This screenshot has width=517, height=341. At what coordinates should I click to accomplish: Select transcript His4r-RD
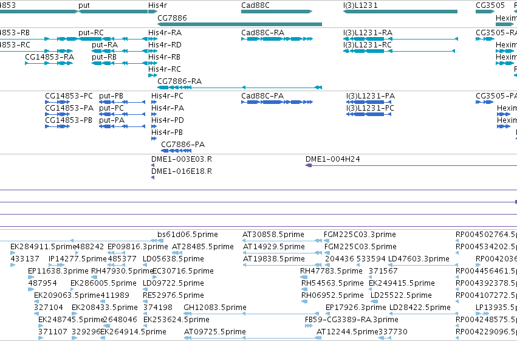coord(152,51)
